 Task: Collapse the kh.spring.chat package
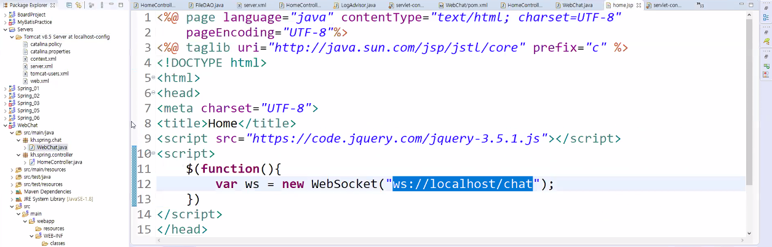(x=18, y=140)
